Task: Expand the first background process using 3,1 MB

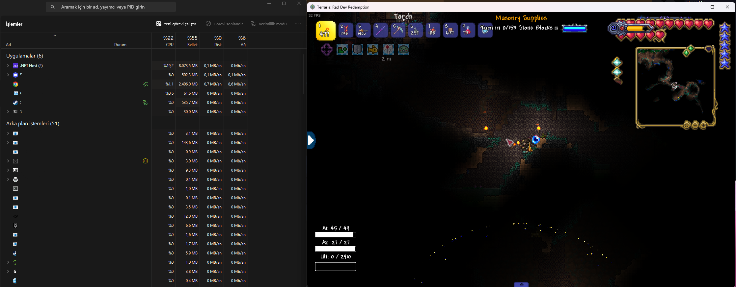Action: tap(8, 133)
